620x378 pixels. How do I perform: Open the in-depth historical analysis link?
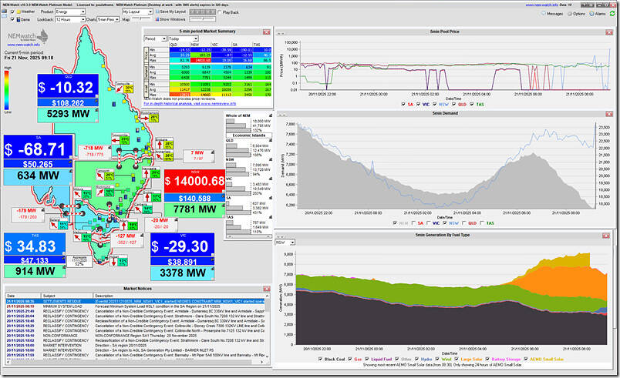[x=190, y=103]
